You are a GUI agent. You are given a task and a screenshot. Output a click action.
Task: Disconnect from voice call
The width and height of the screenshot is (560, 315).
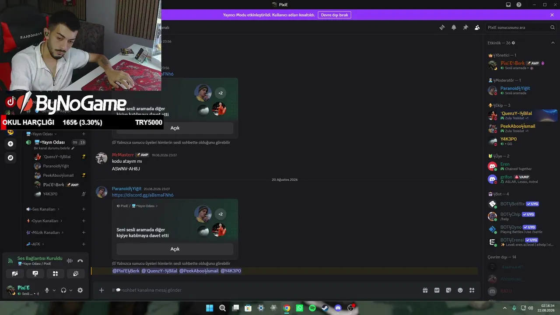click(x=80, y=261)
